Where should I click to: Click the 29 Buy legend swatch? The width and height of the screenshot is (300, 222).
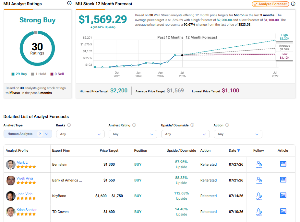(13, 74)
